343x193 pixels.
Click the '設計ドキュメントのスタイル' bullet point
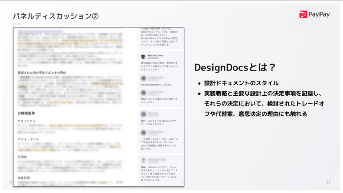coord(241,83)
